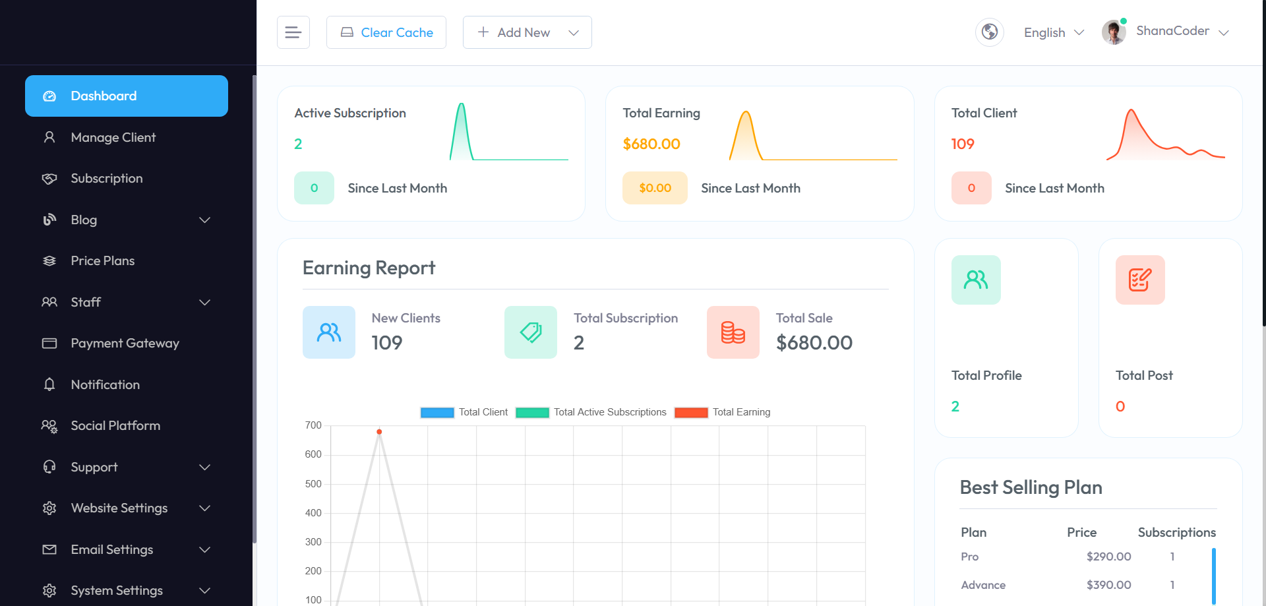Go to Price Plans menu item

(x=103, y=260)
